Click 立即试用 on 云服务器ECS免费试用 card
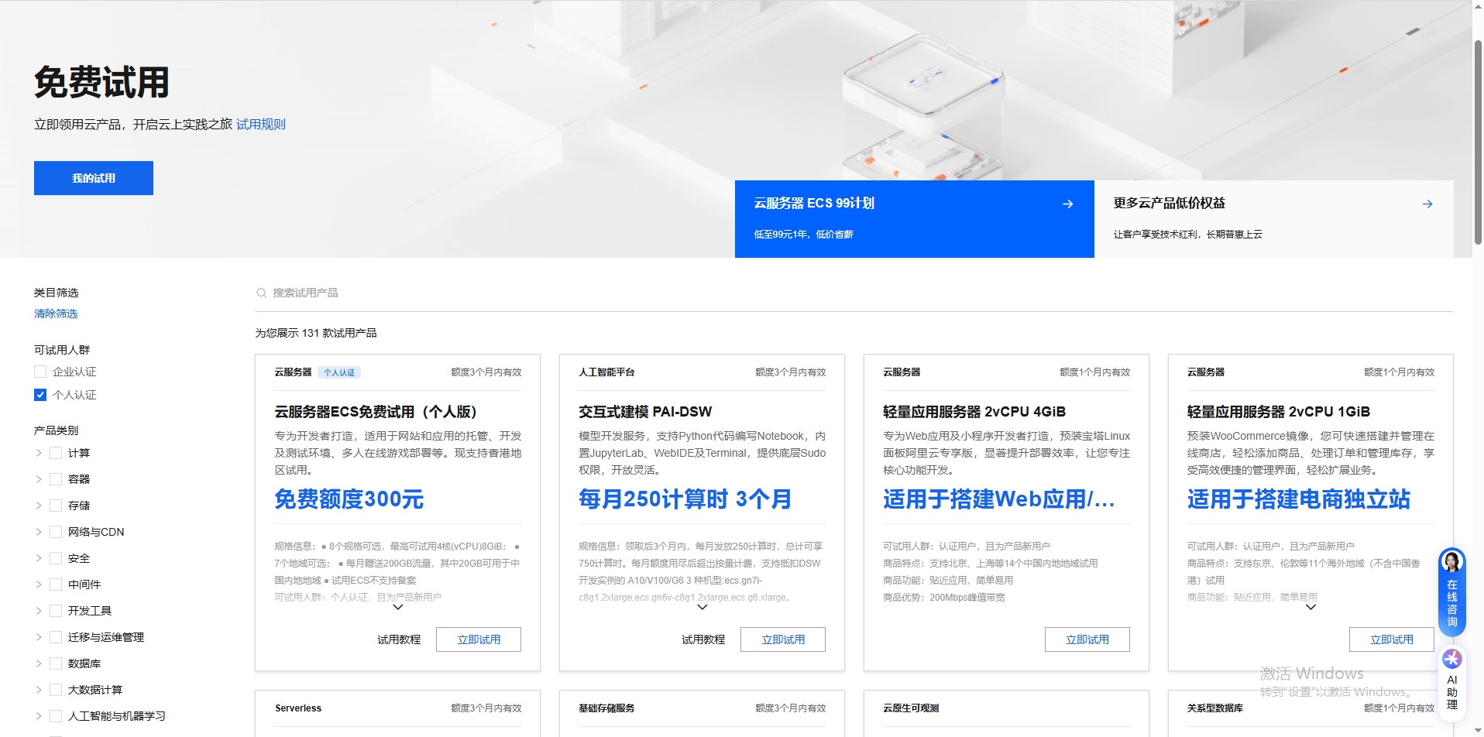Viewport: 1484px width, 737px height. (x=479, y=639)
